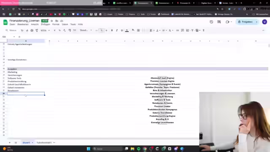270x152 pixels.
Task: Toggle strikethrough formatting
Action: coord(122,30)
